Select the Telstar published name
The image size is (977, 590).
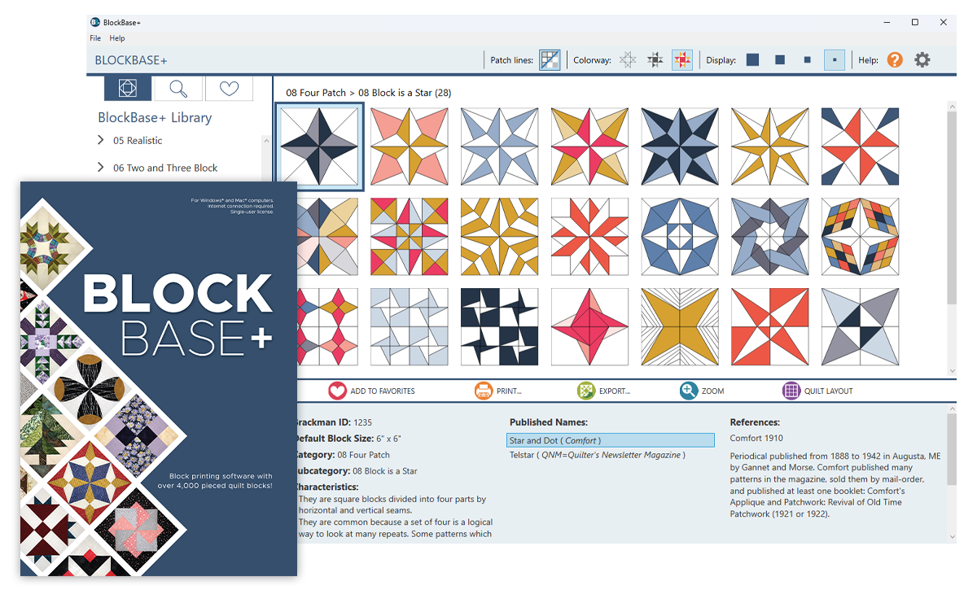(598, 455)
